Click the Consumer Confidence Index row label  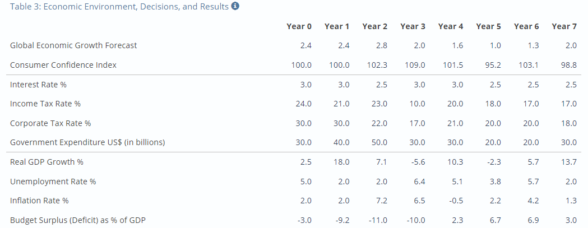coord(63,65)
